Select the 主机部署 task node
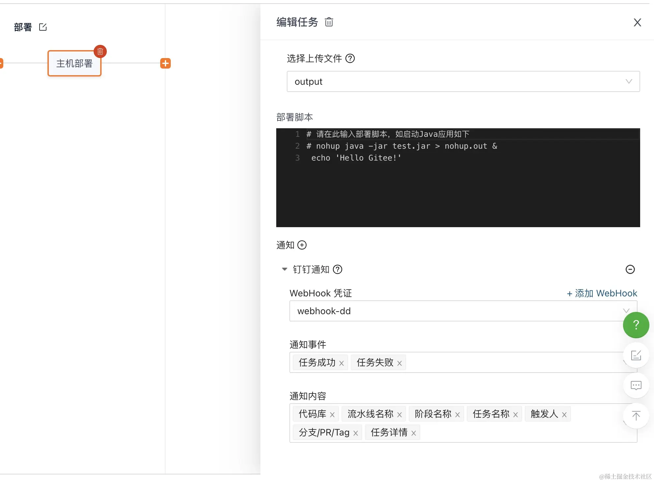 click(74, 64)
